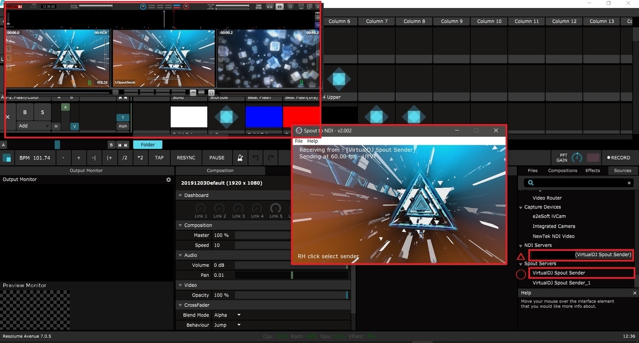The image size is (639, 343).
Task: Collapse the Video section
Action: coord(181,285)
